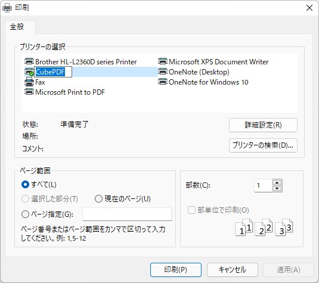Click the 'Fax' printer label
This screenshot has width=319, height=283.
pyautogui.click(x=40, y=82)
